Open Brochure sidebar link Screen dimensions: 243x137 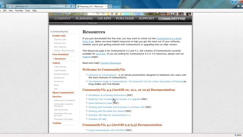(58, 81)
